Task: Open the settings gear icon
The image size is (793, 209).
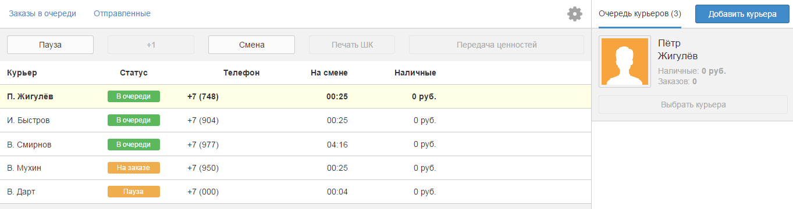Action: (575, 14)
